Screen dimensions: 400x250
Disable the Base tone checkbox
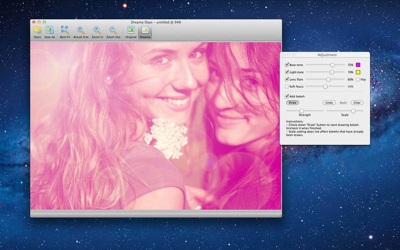pos(287,65)
